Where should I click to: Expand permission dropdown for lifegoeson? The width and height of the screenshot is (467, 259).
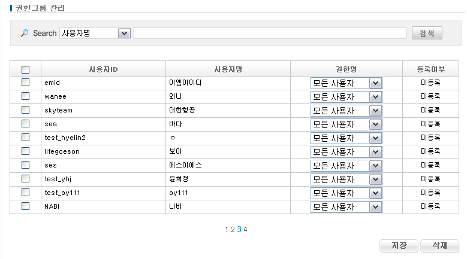click(376, 152)
